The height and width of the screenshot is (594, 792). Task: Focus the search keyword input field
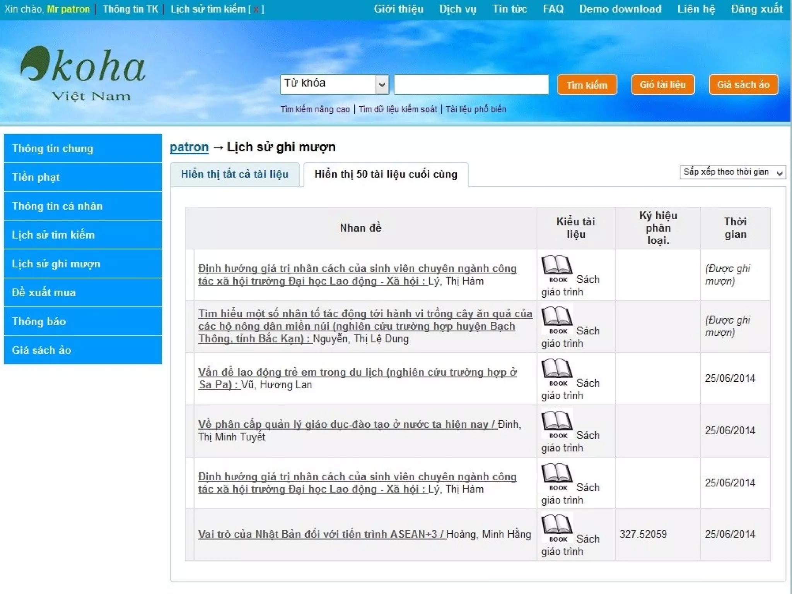(x=471, y=84)
